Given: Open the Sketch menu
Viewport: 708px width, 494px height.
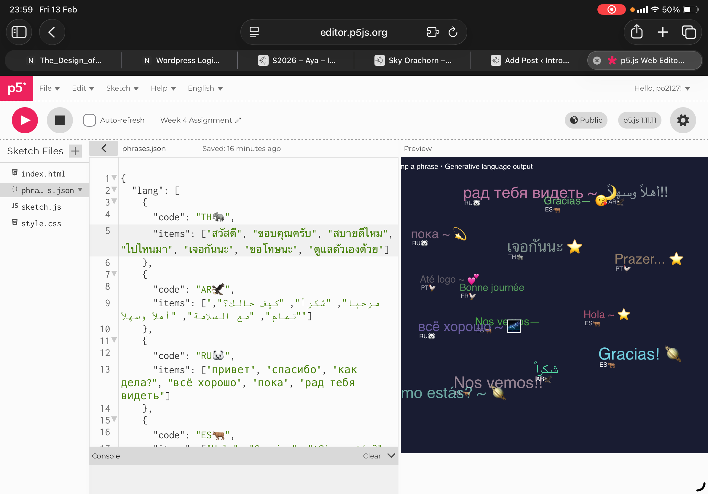Looking at the screenshot, I should coord(122,88).
